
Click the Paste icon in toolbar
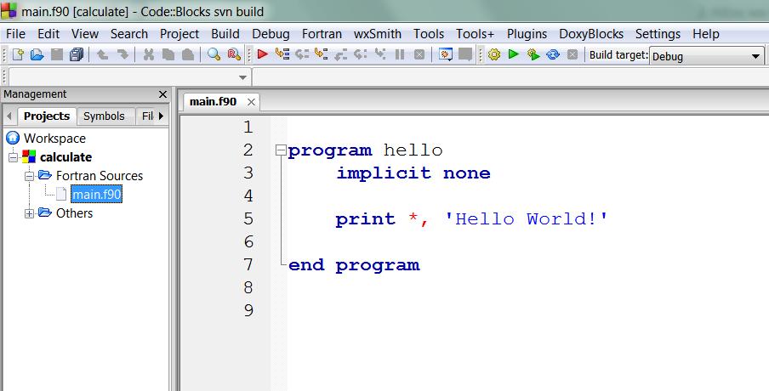[x=188, y=54]
